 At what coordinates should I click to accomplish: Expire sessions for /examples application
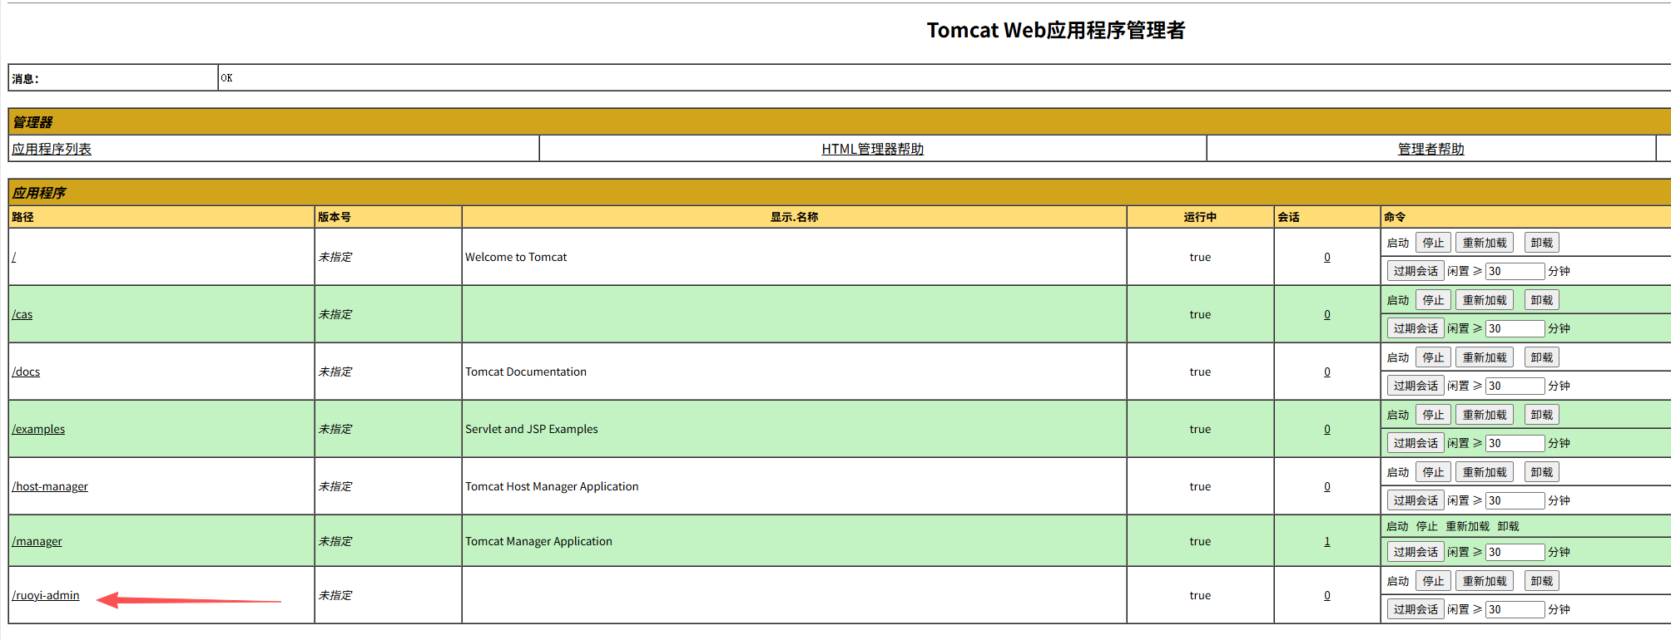click(x=1416, y=443)
